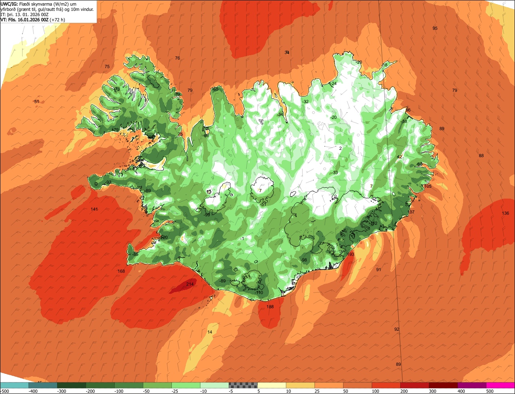
Task: Select the map value 193 off the southeast coast
Action: click(x=350, y=254)
